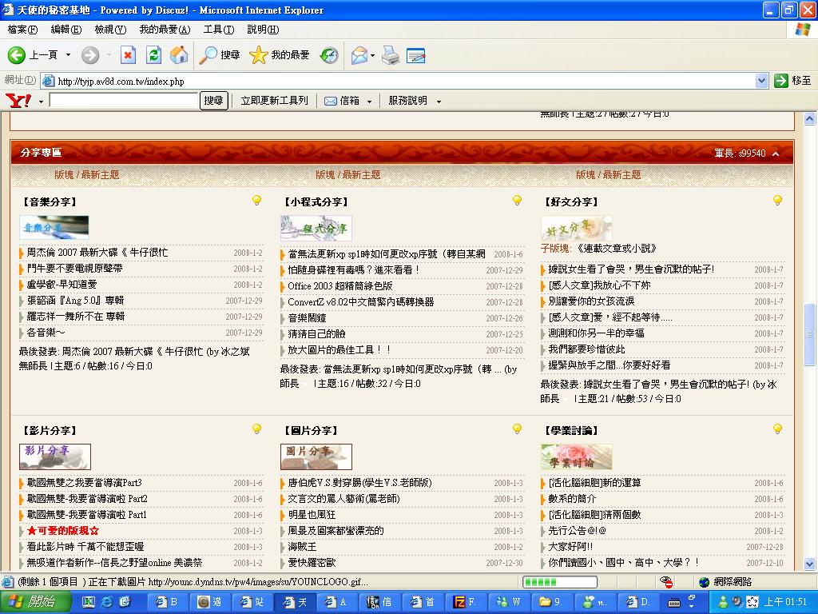Image resolution: width=818 pixels, height=614 pixels.
Task: Open thread 盧學叡-早知道愛
Action: point(62,284)
